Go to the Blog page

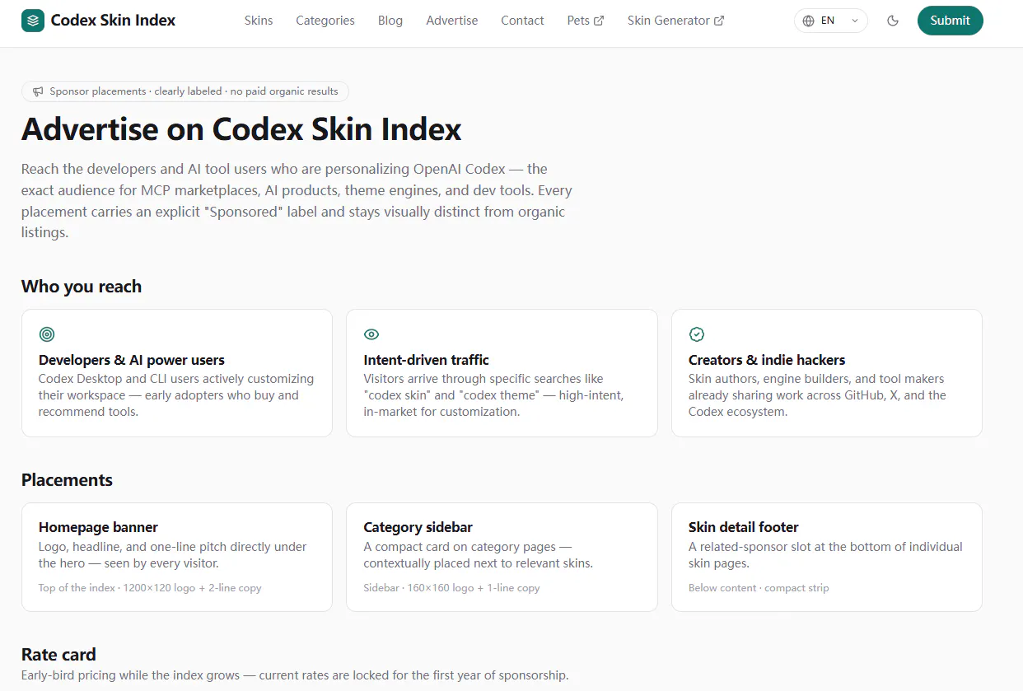(x=390, y=21)
